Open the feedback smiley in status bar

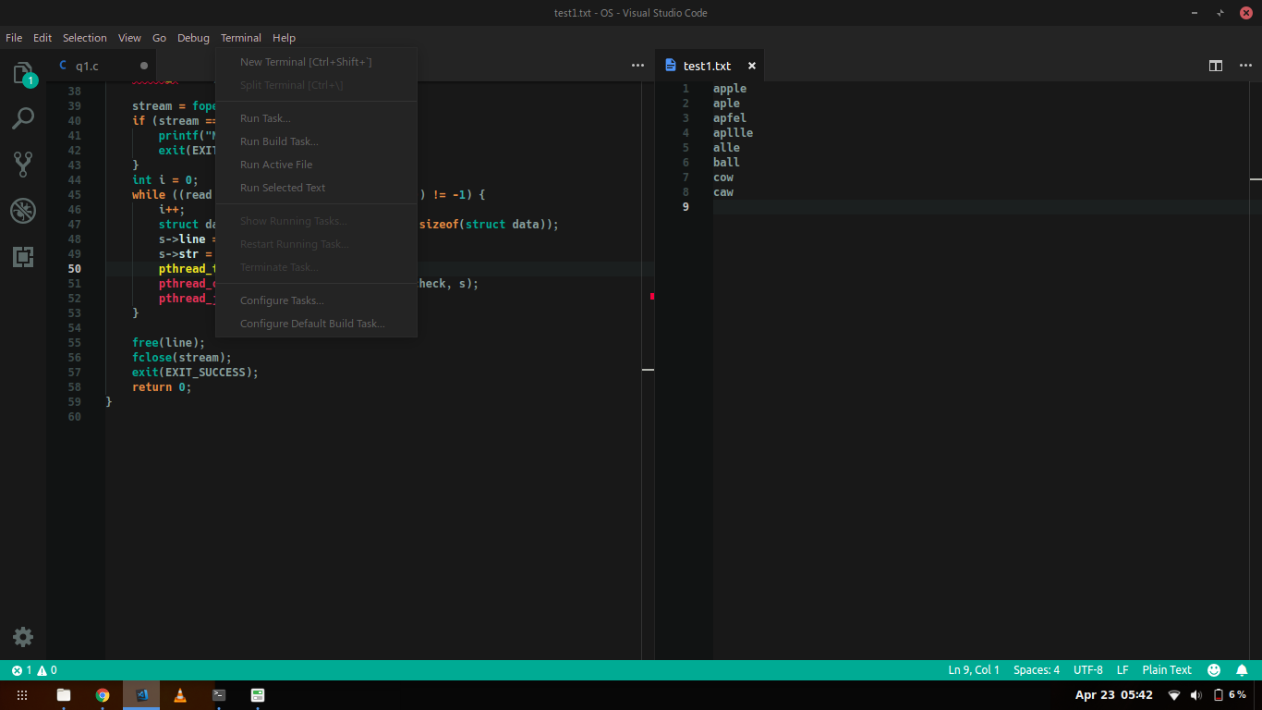1214,670
